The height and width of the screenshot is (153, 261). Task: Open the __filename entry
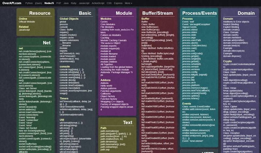tap(66, 43)
